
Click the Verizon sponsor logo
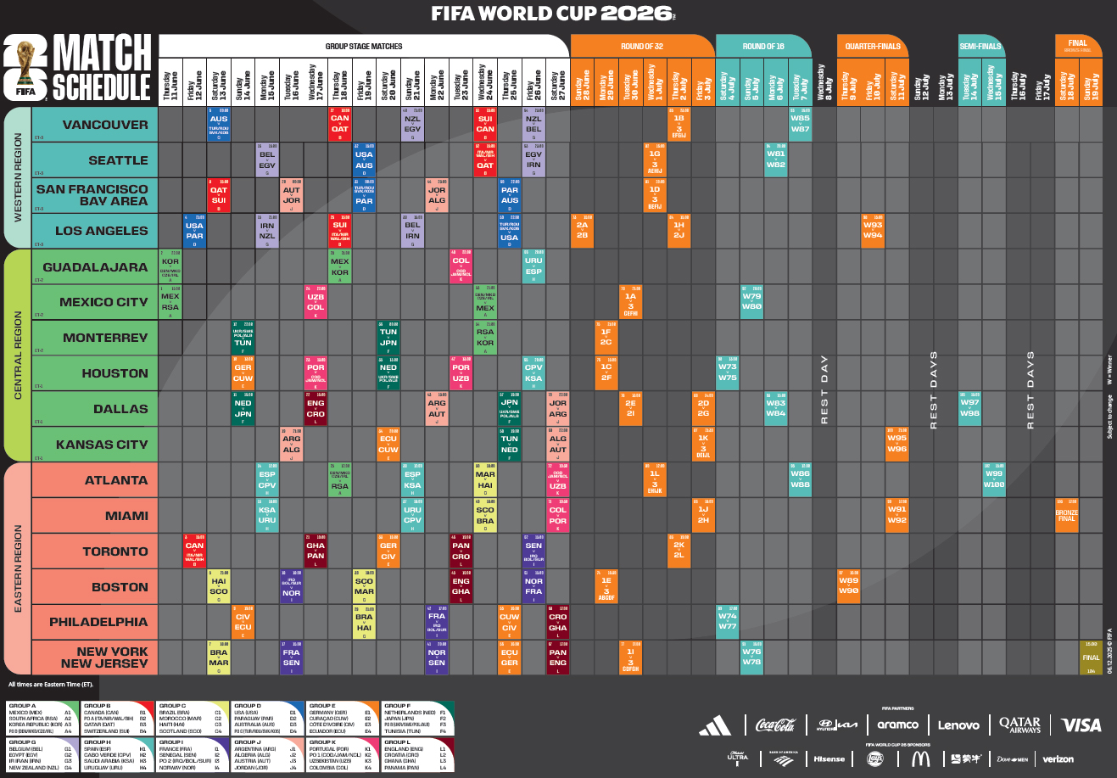1058,759
